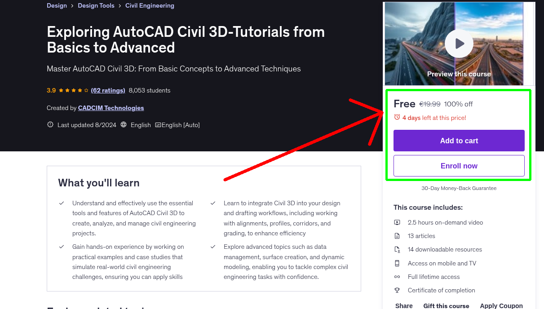
Task: Click the 3.9 rating number
Action: [x=51, y=90]
